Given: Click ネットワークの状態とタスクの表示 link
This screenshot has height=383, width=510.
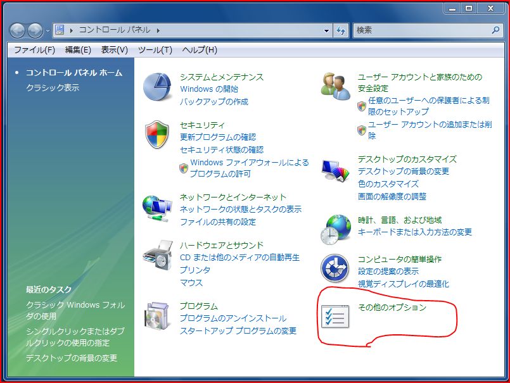Looking at the screenshot, I should (241, 210).
